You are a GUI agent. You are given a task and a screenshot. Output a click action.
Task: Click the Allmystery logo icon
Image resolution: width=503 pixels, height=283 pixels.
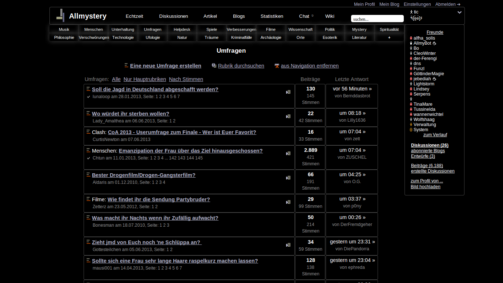pyautogui.click(x=60, y=16)
